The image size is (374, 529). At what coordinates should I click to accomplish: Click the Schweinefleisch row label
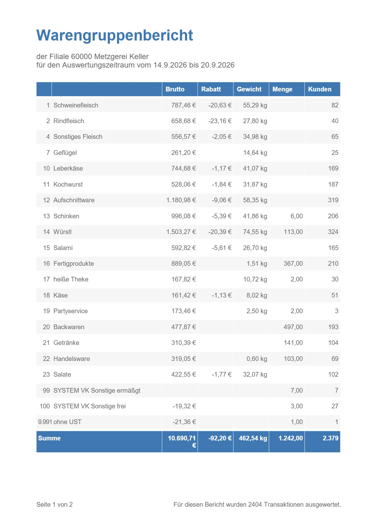pos(76,105)
